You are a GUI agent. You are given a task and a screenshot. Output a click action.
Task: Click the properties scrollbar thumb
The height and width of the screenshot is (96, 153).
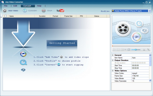[150, 61]
